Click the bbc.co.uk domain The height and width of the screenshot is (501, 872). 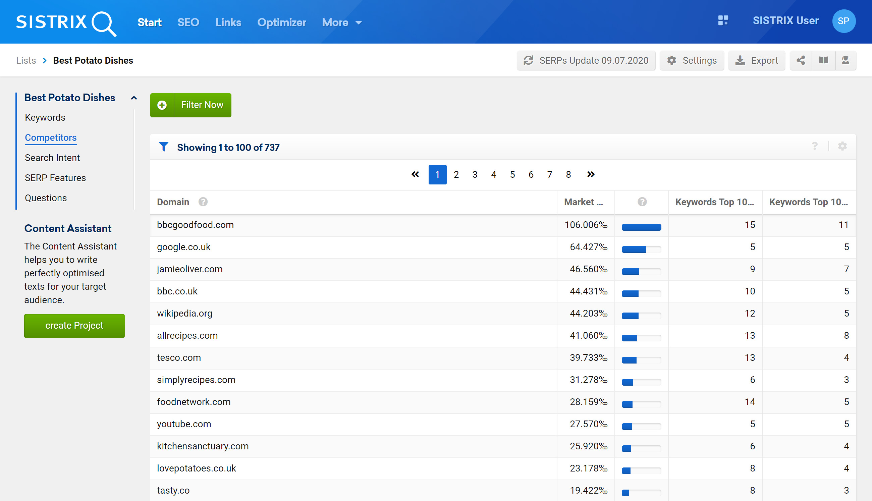[x=177, y=291]
